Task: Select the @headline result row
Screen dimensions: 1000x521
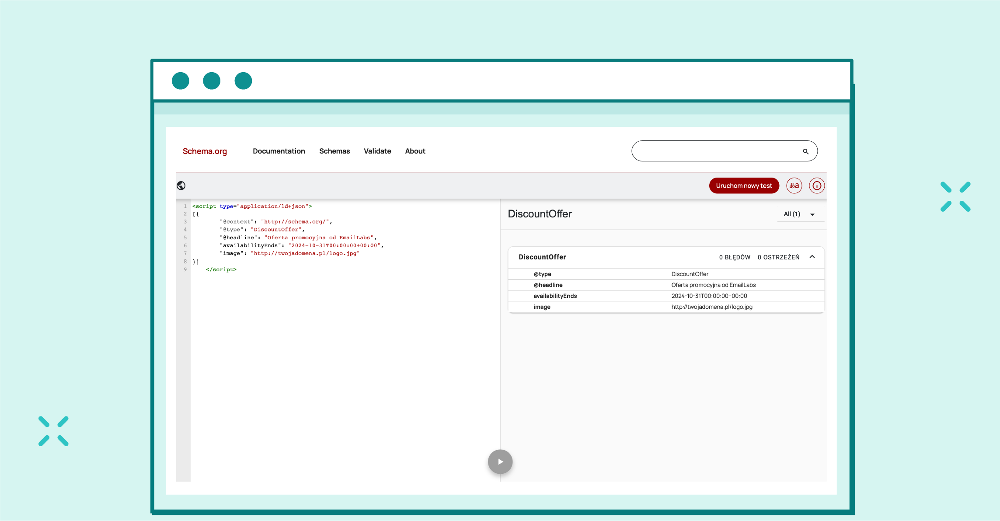Action: 666,285
